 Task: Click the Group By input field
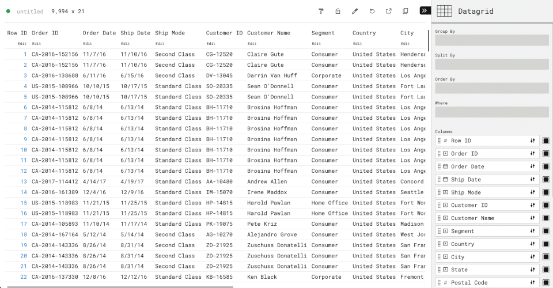click(491, 40)
